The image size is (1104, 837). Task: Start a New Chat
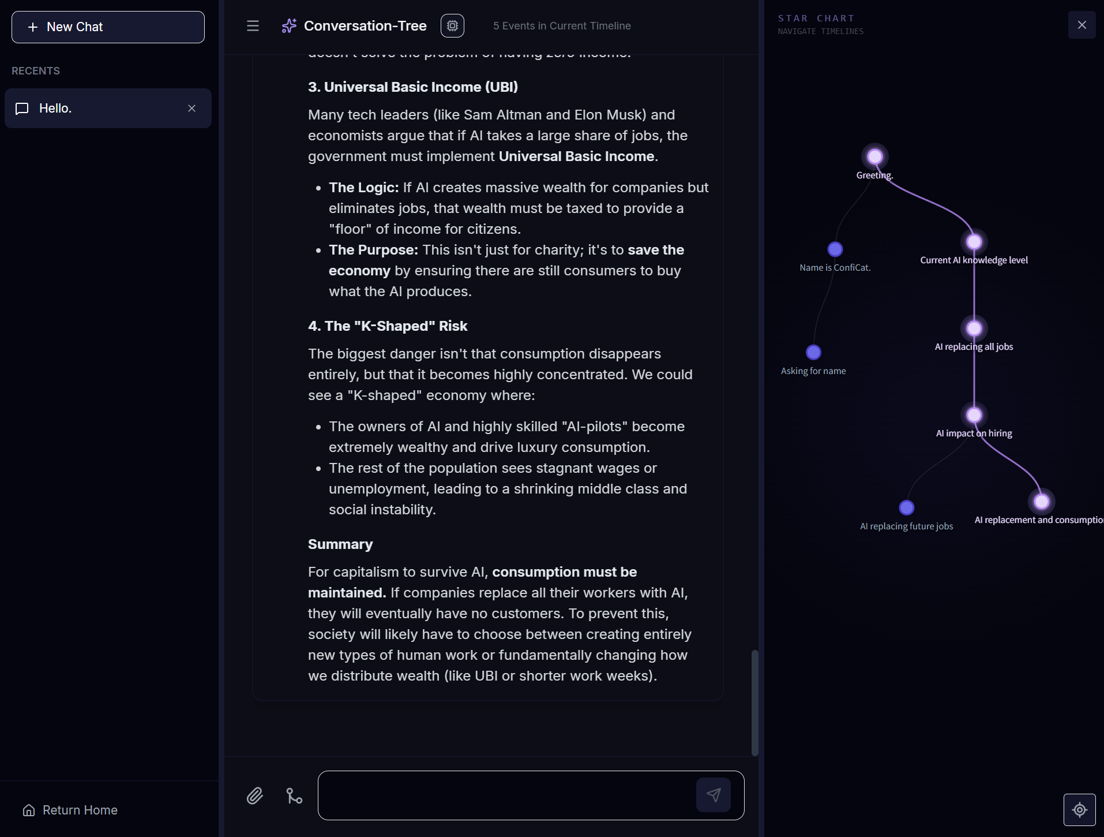click(x=108, y=27)
